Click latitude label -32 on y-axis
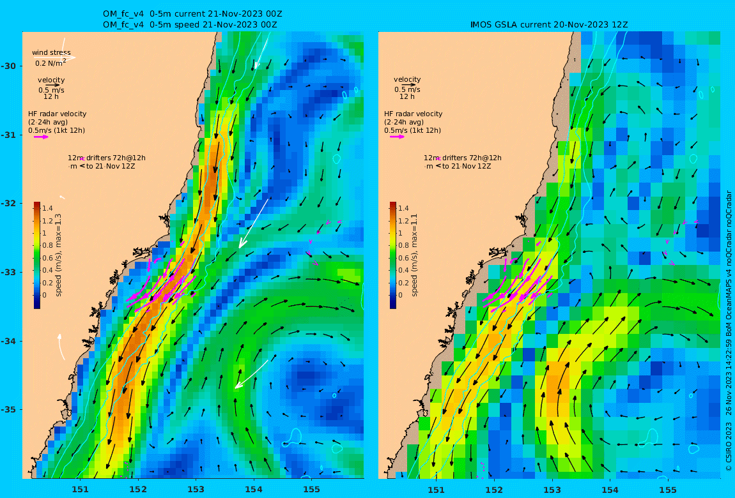This screenshot has width=735, height=498. tap(8, 204)
